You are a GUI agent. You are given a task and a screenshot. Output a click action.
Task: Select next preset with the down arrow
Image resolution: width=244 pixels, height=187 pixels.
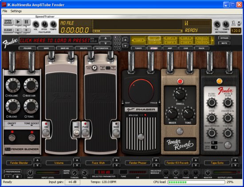pos(106,43)
